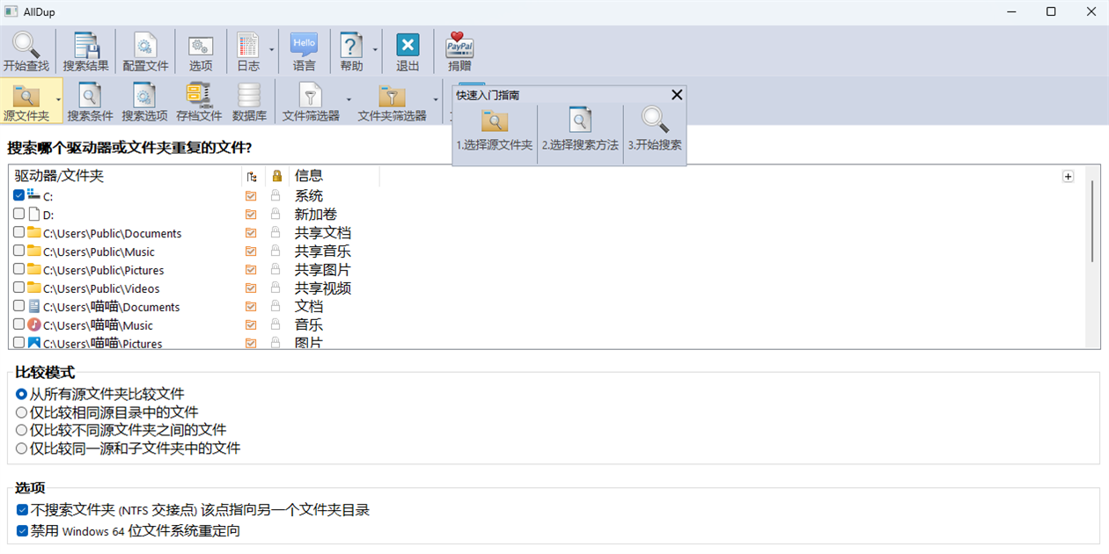Select the 配置文件 profile icon
Viewport: 1109px width, 554px height.
click(145, 50)
